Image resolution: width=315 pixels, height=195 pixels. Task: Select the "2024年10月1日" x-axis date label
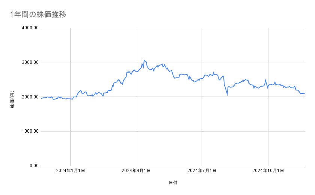268,171
